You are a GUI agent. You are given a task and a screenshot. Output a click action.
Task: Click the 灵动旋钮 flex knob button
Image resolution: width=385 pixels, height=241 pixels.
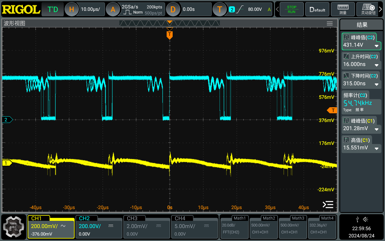click(x=368, y=9)
